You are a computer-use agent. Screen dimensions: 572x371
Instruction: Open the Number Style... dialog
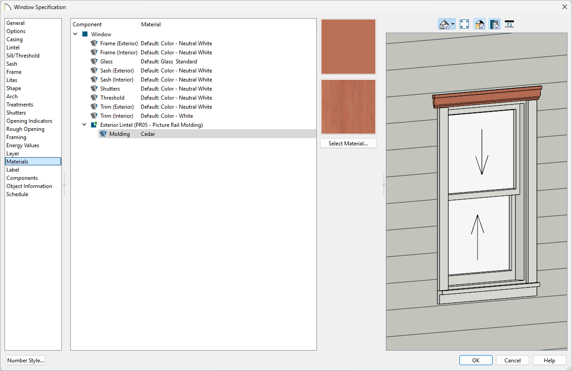point(26,361)
